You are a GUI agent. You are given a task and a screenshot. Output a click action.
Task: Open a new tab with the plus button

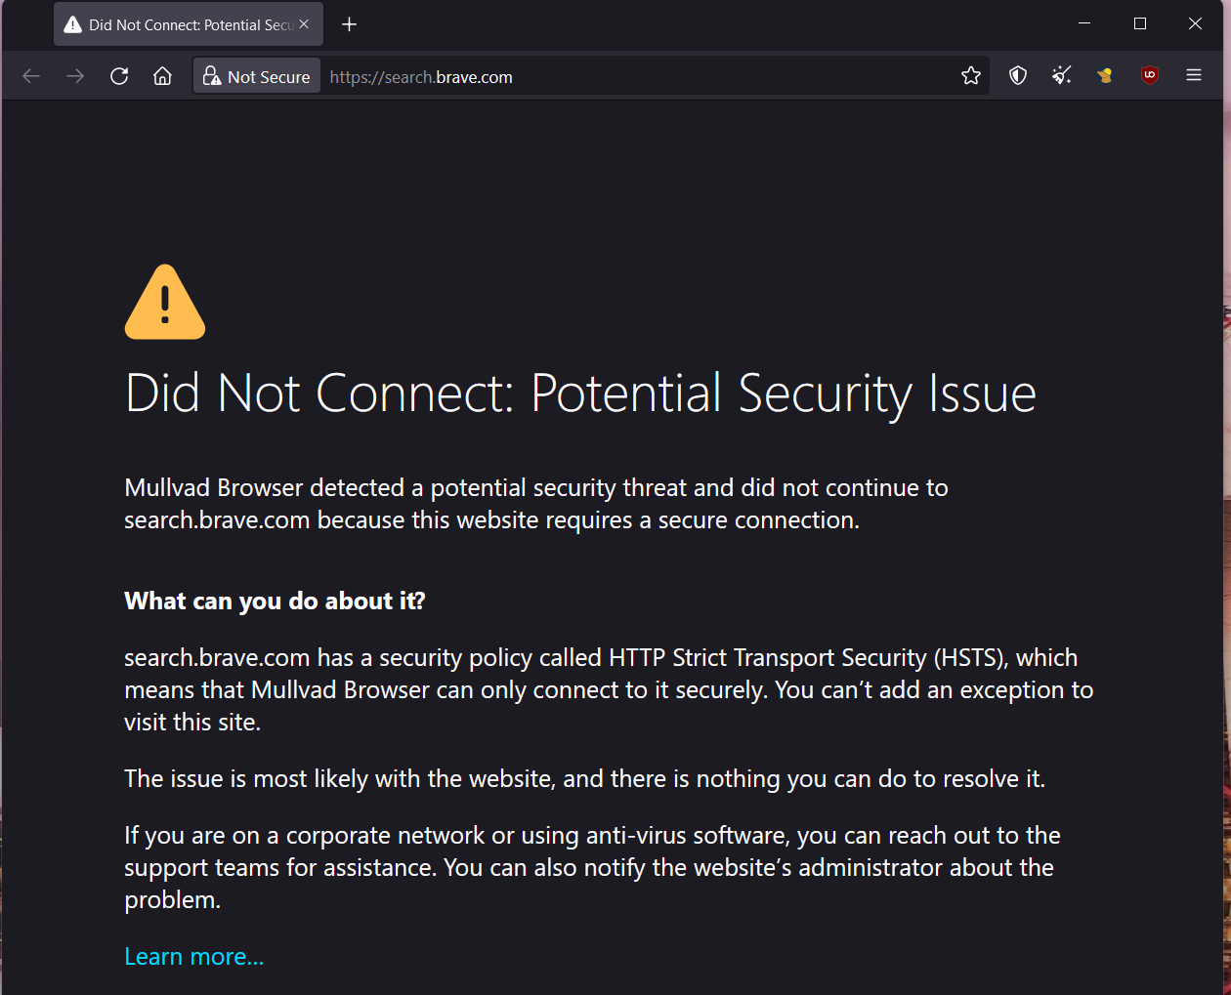pos(349,24)
